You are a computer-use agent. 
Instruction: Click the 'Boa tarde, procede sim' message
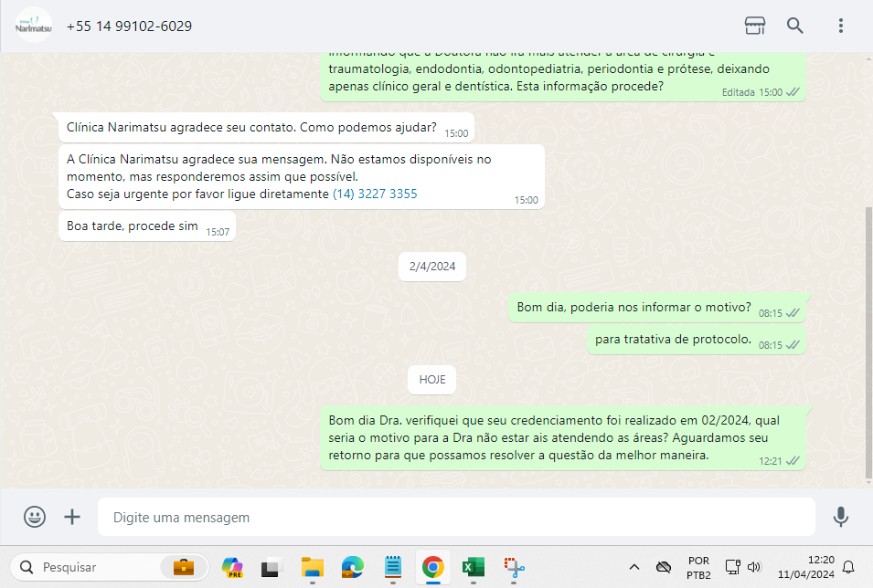pyautogui.click(x=147, y=226)
